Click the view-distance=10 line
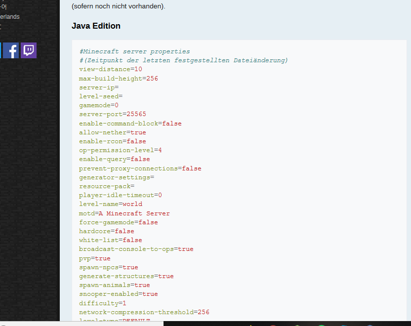The height and width of the screenshot is (326, 411). pos(111,69)
